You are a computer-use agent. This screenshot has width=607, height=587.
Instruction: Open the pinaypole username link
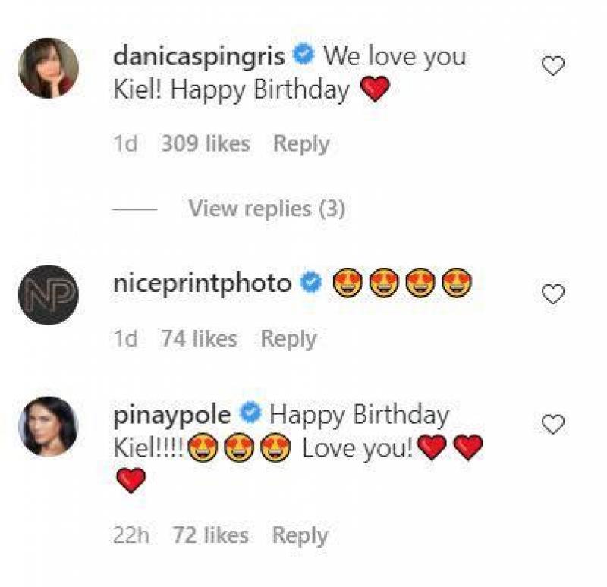172,415
